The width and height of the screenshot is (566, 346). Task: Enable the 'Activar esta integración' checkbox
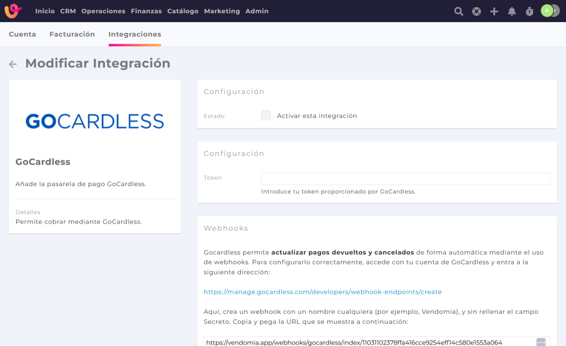click(266, 115)
